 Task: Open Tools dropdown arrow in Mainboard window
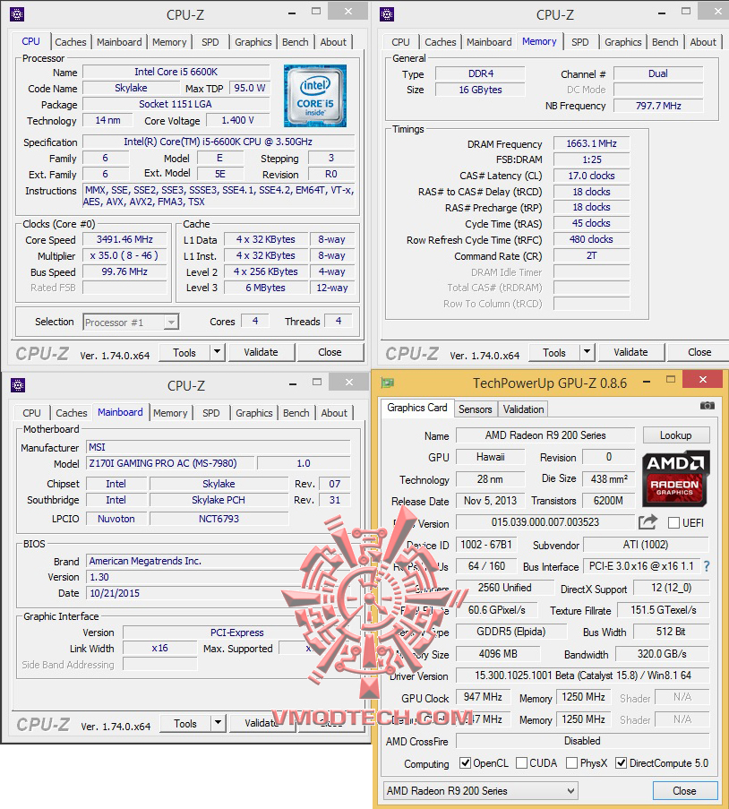[219, 723]
